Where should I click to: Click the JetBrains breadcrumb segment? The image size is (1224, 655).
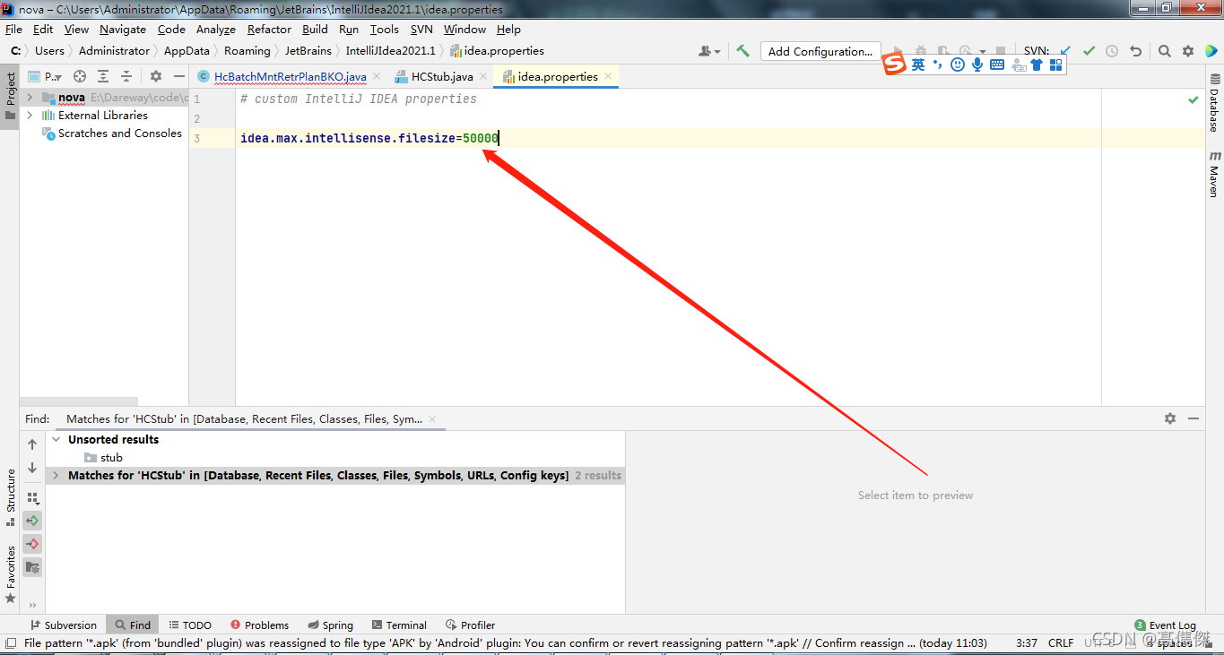point(308,51)
